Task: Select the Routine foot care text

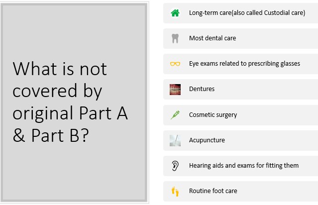Action: tap(213, 191)
